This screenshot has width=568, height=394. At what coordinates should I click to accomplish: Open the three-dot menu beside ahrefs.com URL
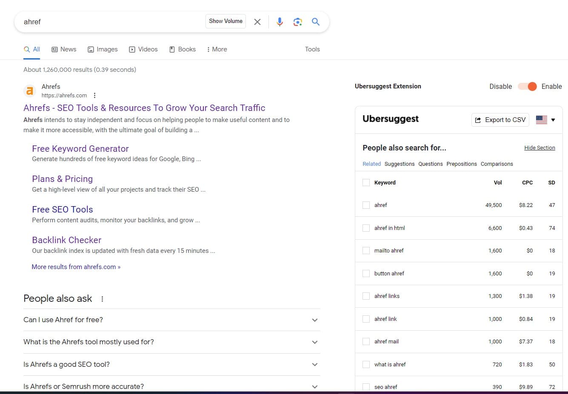pos(94,95)
